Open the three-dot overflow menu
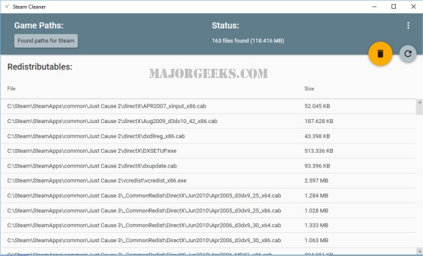Viewport: 423px width, 256px height. tap(408, 25)
